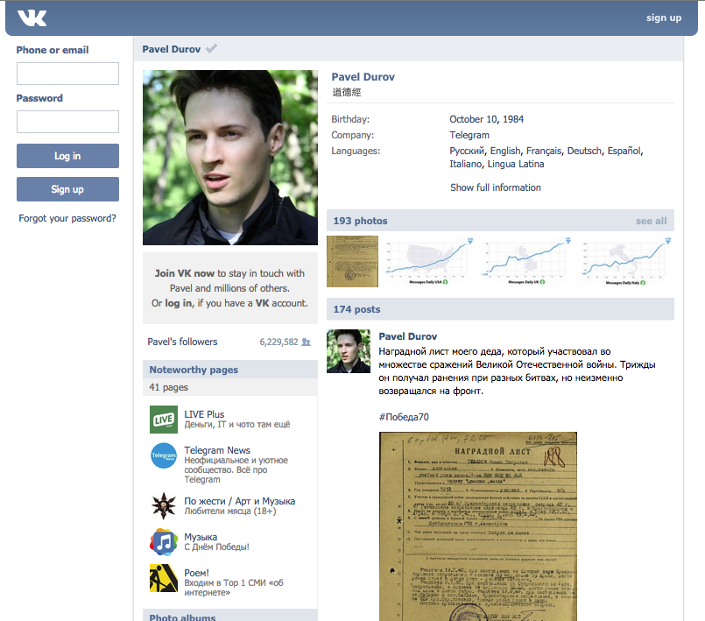Click Pavel Durov post author name
The height and width of the screenshot is (621, 705).
tap(408, 336)
